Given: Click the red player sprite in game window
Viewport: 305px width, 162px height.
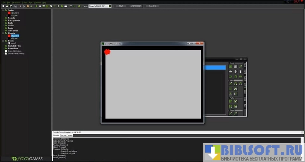Looking at the screenshot, I should coord(107,52).
